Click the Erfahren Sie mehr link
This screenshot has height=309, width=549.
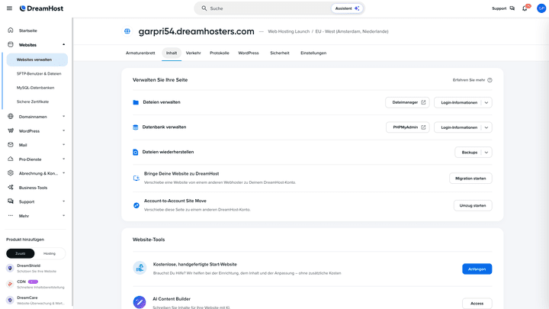(x=469, y=80)
